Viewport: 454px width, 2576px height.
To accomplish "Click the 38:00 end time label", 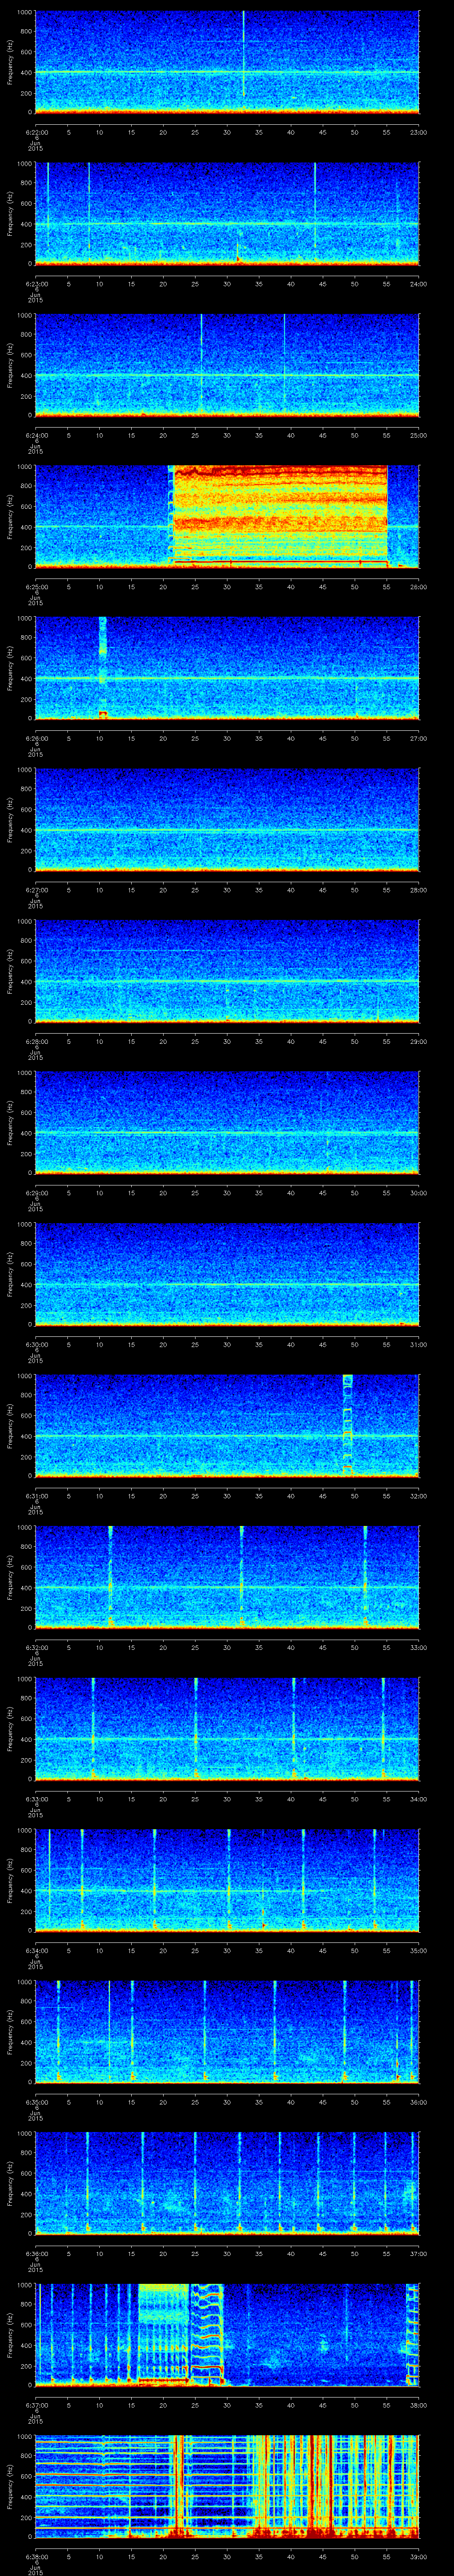I will pyautogui.click(x=419, y=2405).
